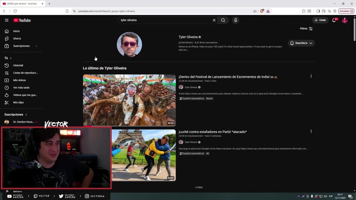Click the cast/install screen icon in address bar
Image resolution: width=356 pixels, height=200 pixels.
(x=255, y=11)
